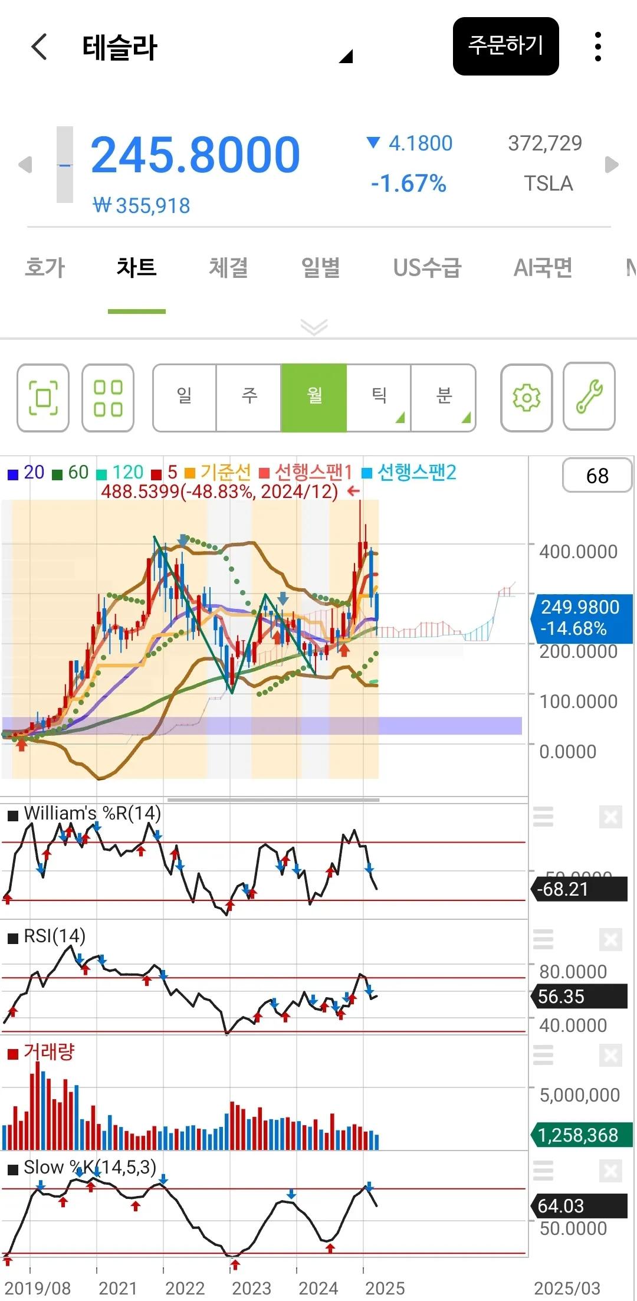Click the 거래량 indicator label
This screenshot has height=1301, width=637.
(x=41, y=1052)
